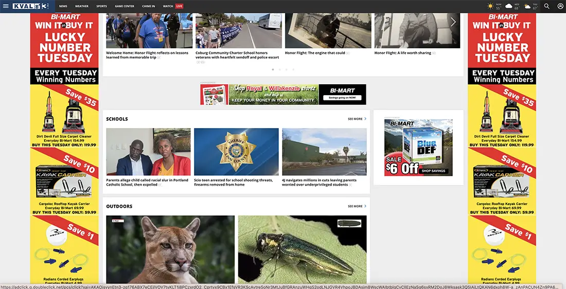Read 'Welcome Home: Honor Flight reflects' headline
Image resolution: width=566 pixels, height=289 pixels.
[x=147, y=55]
